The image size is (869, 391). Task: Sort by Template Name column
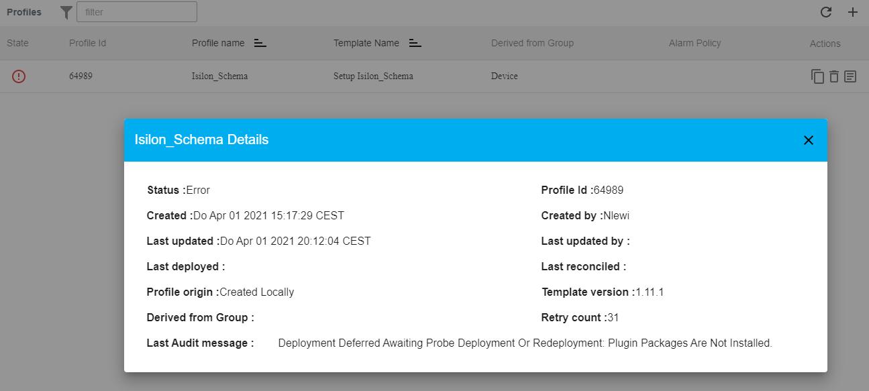[x=415, y=43]
